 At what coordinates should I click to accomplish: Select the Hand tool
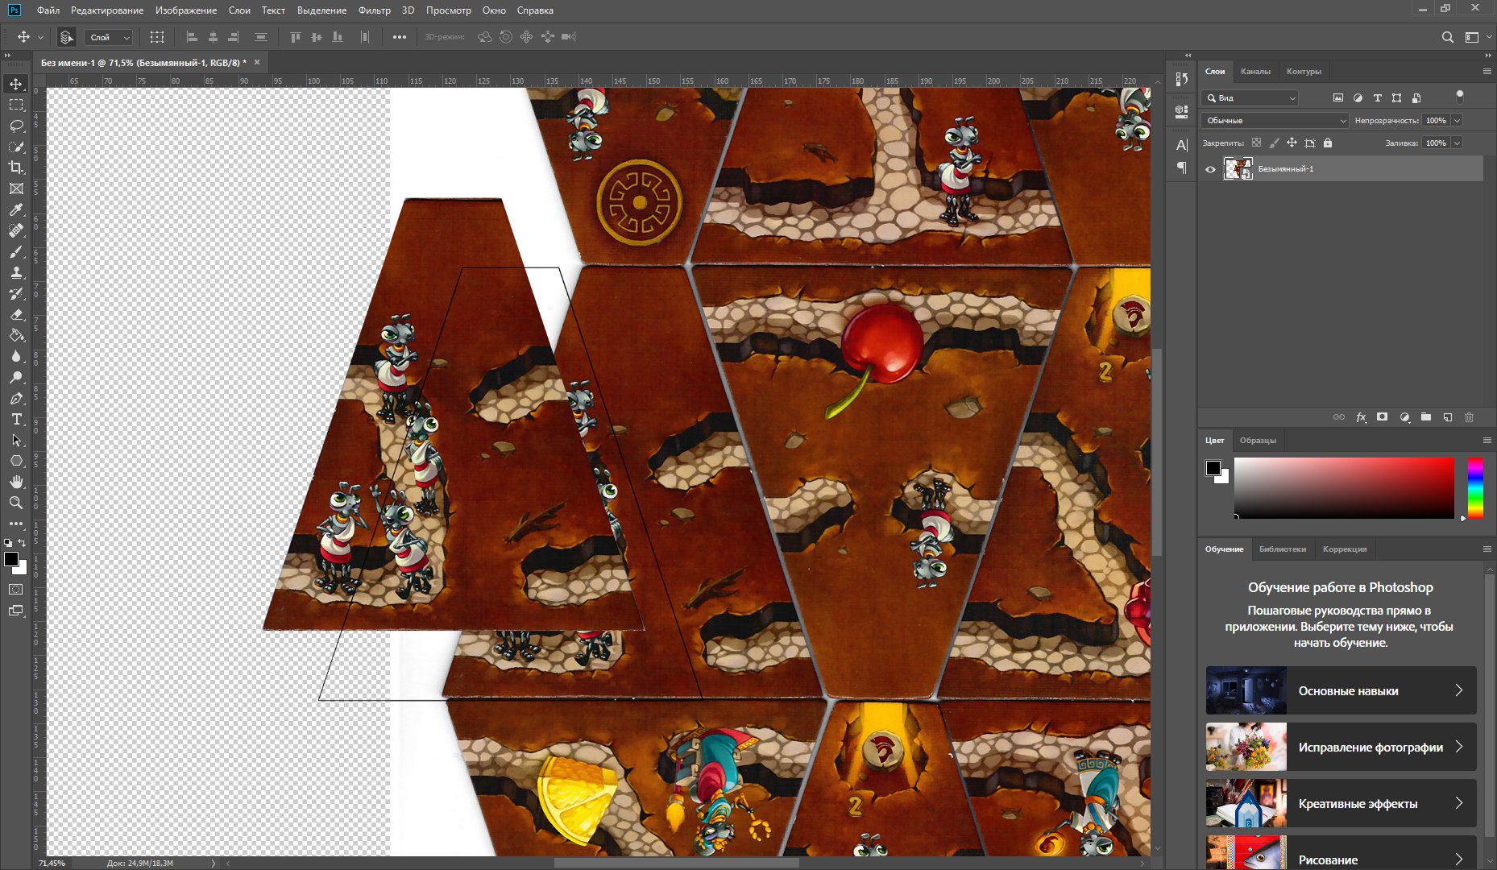[x=16, y=482]
